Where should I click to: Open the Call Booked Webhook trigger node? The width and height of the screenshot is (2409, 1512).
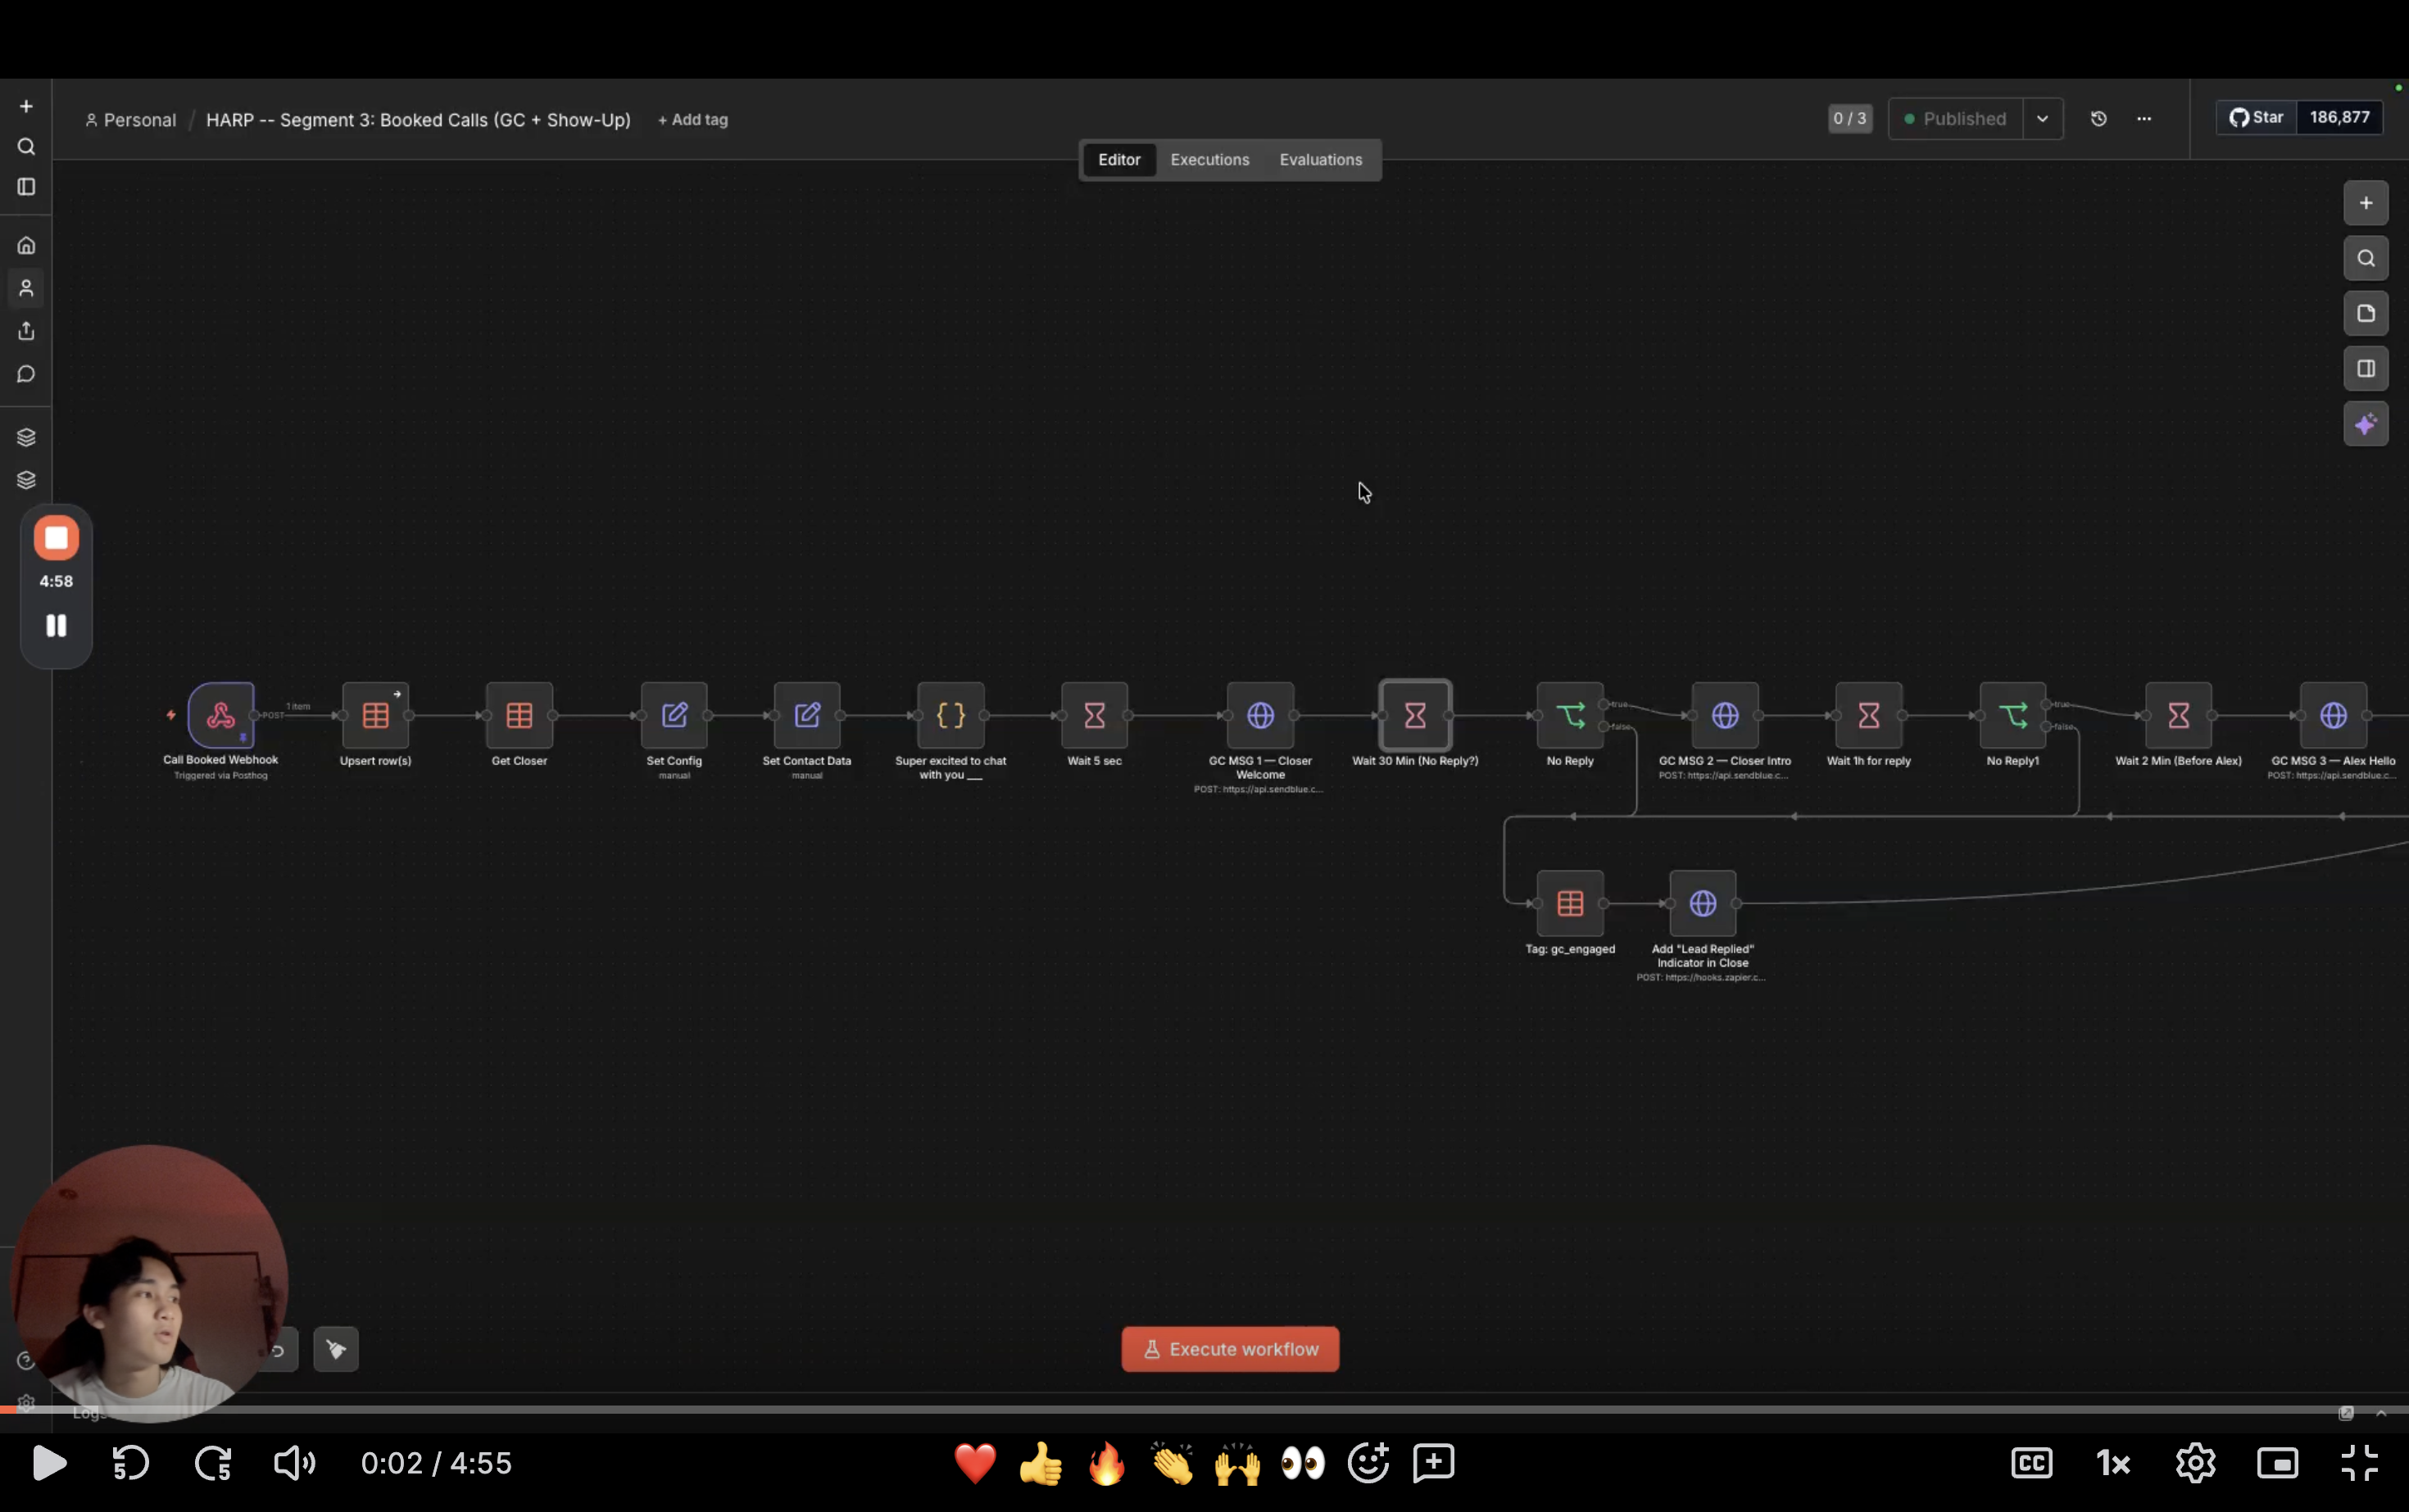[x=221, y=715]
